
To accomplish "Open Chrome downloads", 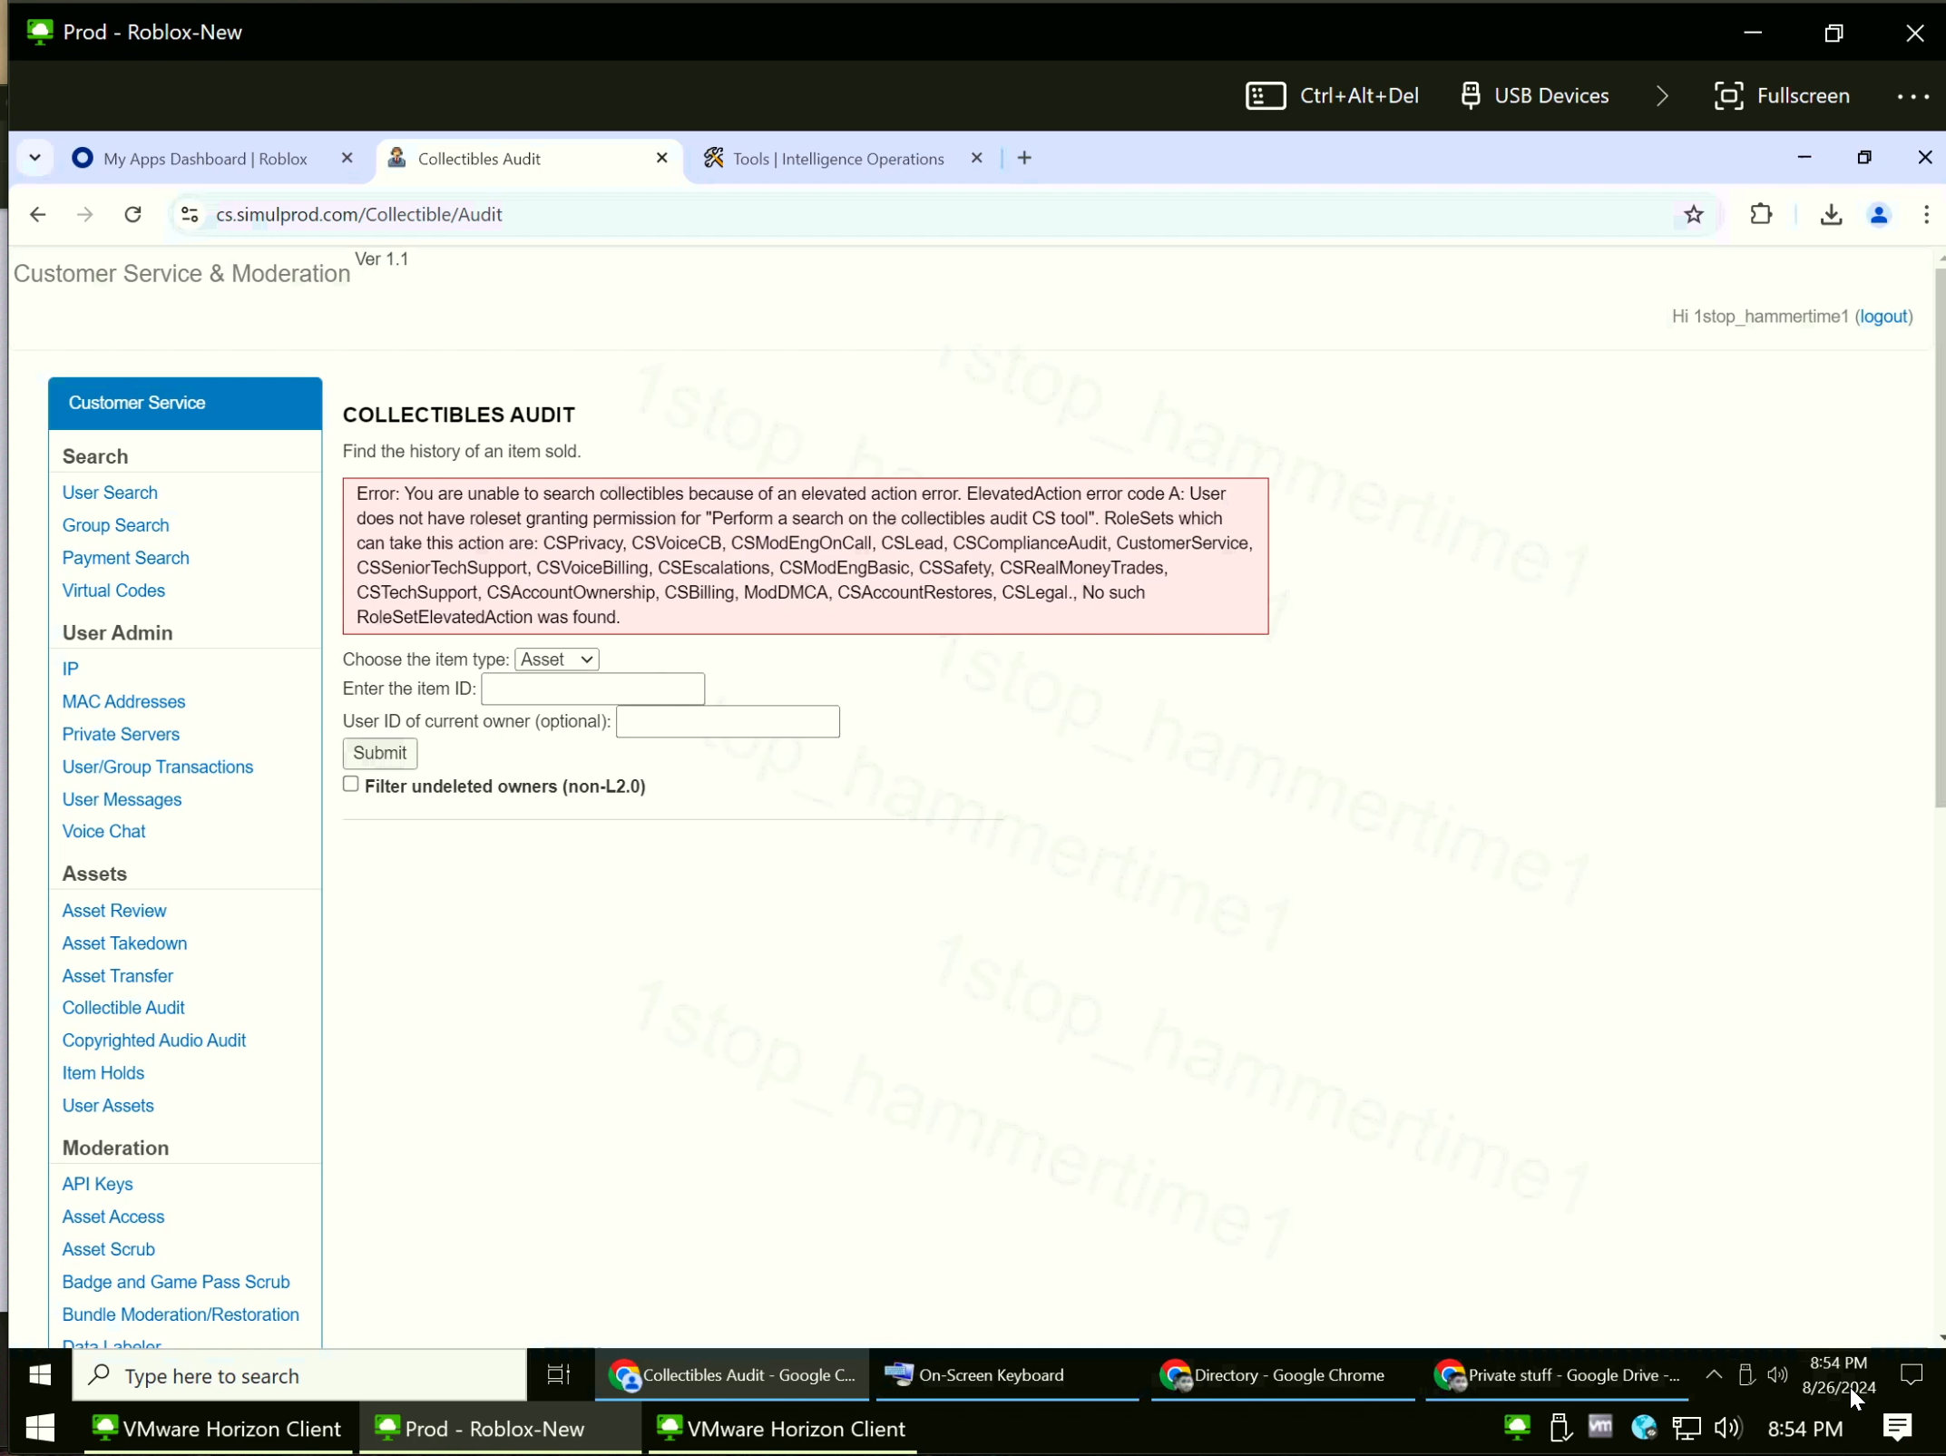I will [1831, 214].
